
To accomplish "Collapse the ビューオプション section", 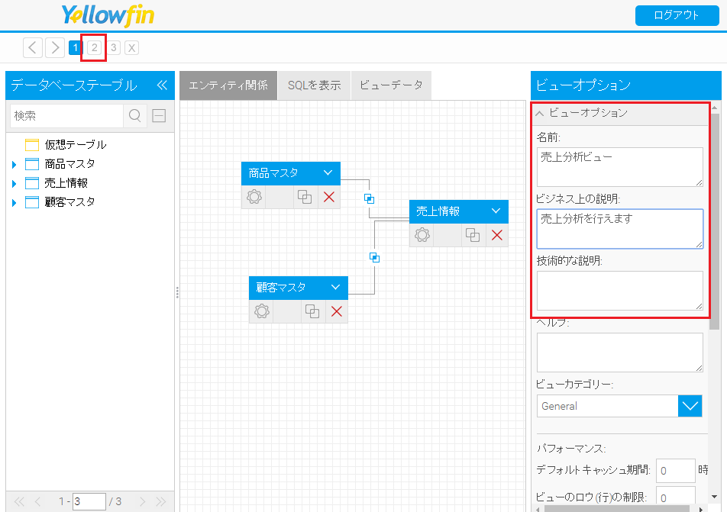I will pyautogui.click(x=541, y=113).
